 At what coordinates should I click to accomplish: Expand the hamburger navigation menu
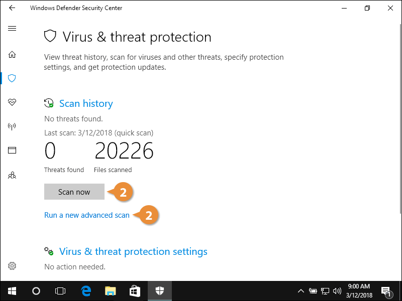12,29
